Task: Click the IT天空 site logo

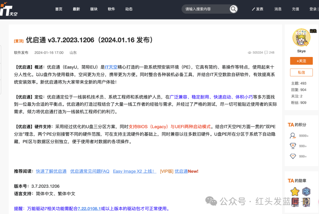Action: coord(9,9)
